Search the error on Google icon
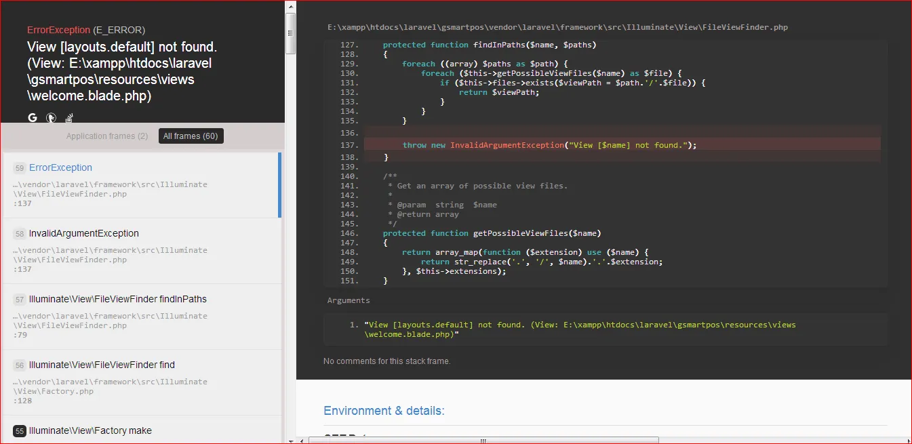Image resolution: width=912 pixels, height=444 pixels. pyautogui.click(x=33, y=117)
